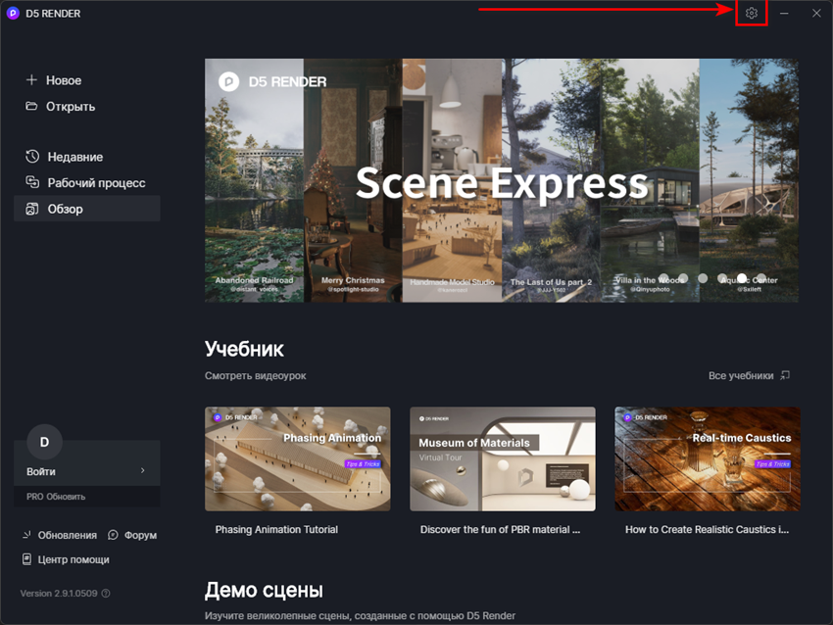
Task: Click the clock icon beside Недавние
Action: tap(32, 157)
